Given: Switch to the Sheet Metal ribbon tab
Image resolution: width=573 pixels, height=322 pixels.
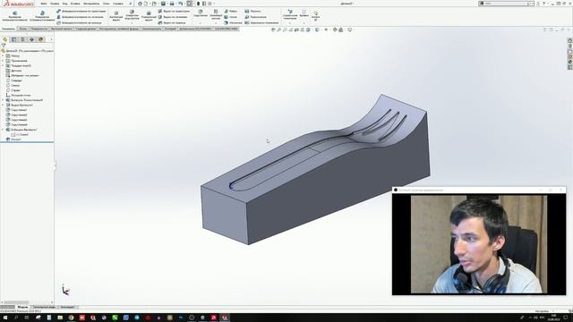Looking at the screenshot, I should click(62, 29).
